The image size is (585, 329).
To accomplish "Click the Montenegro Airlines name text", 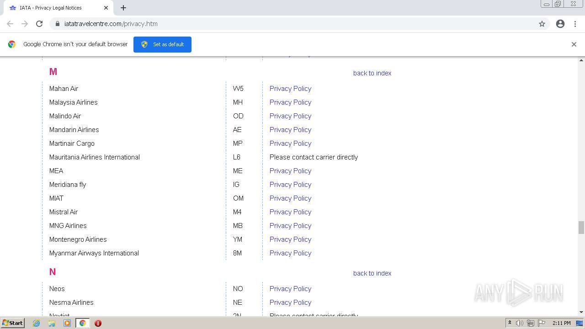I will tap(78, 239).
